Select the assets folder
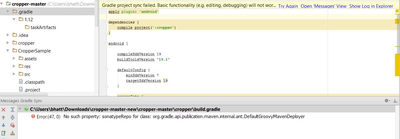Viewport: 400px width, 139px height. (x=30, y=59)
